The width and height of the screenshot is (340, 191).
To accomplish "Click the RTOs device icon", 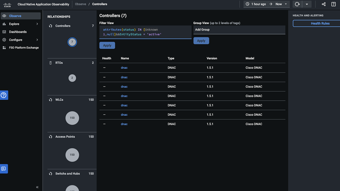I will (x=50, y=63).
